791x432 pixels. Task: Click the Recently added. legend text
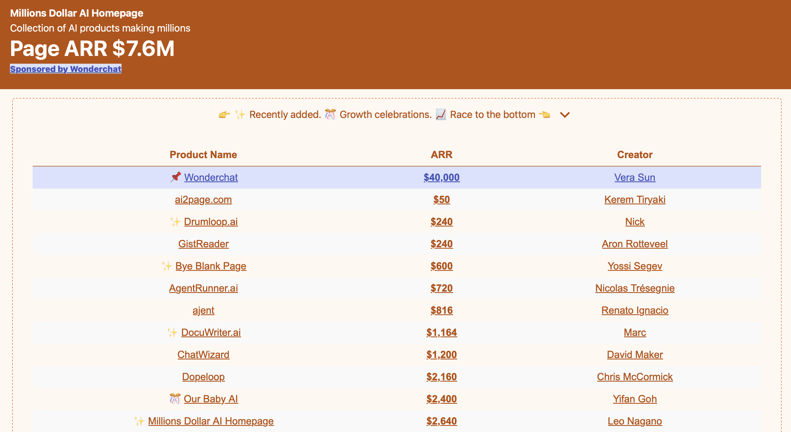pyautogui.click(x=285, y=115)
